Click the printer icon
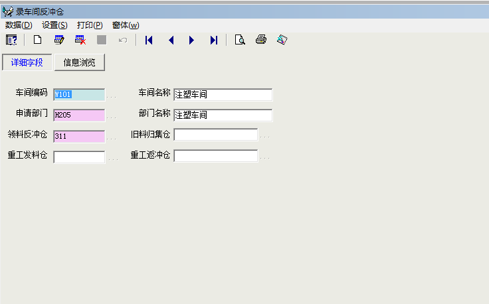The width and height of the screenshot is (489, 304). (x=261, y=40)
